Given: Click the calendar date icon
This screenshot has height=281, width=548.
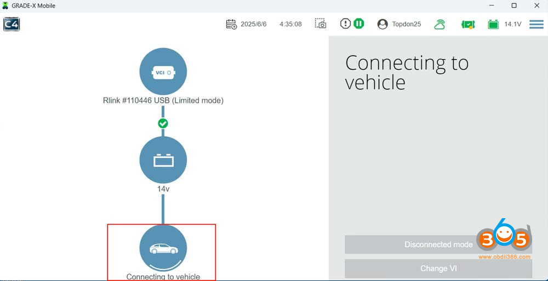Looking at the screenshot, I should coord(231,24).
